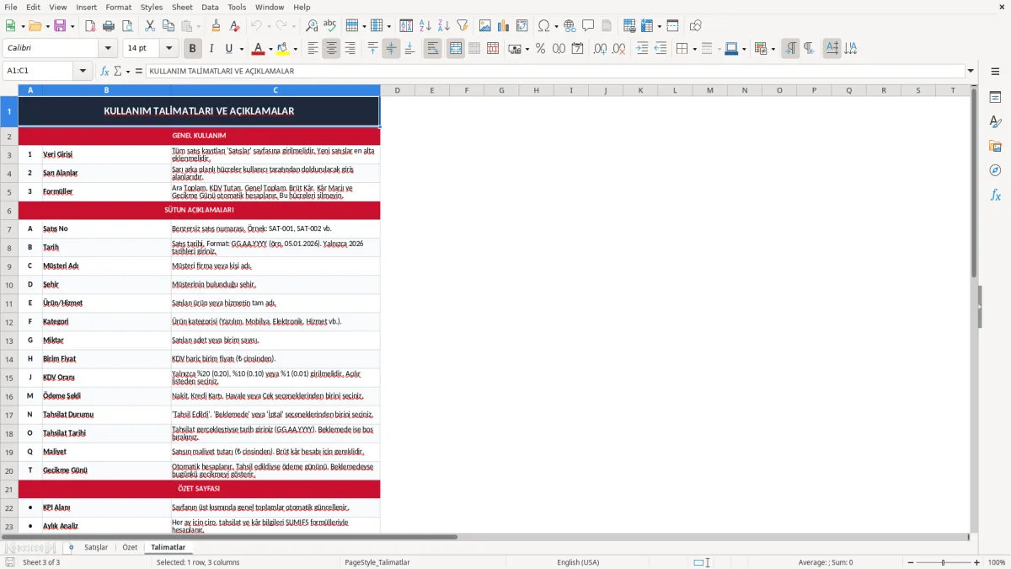Open the Format menu
1011x569 pixels.
click(118, 7)
